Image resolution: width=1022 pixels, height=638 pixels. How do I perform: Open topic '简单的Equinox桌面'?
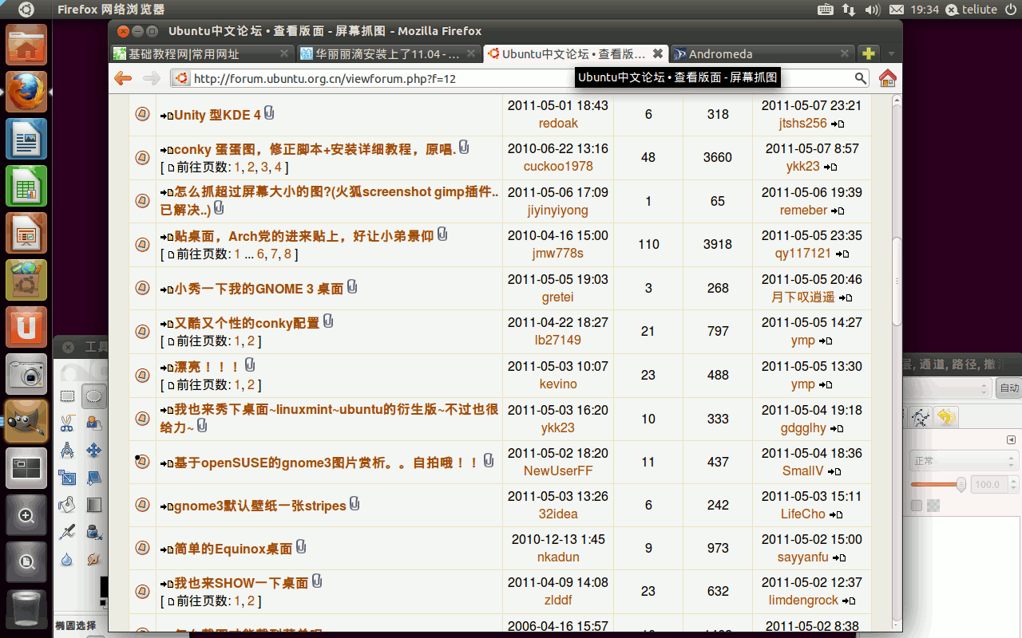(233, 549)
